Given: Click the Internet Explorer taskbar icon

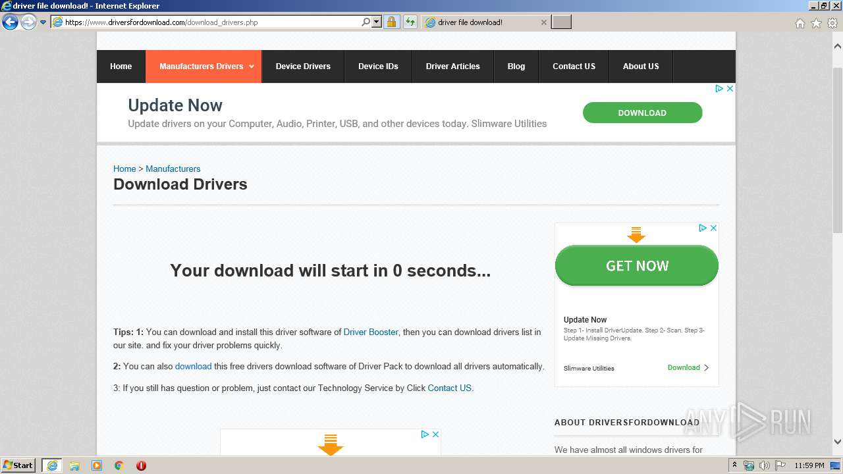Looking at the screenshot, I should (x=51, y=465).
